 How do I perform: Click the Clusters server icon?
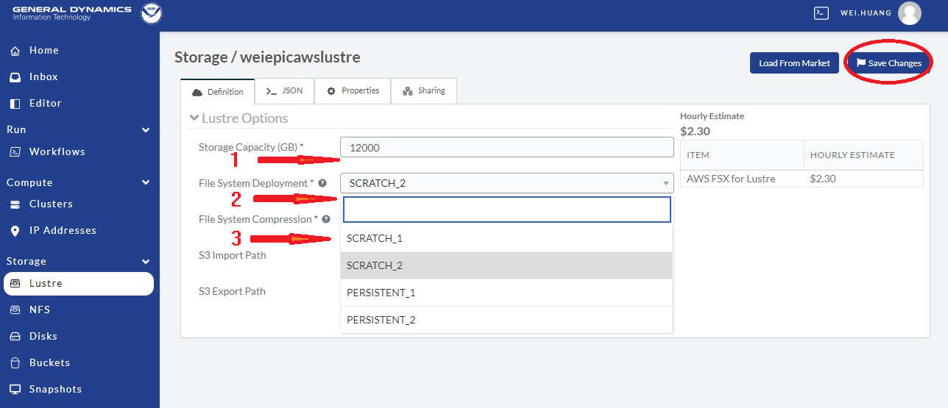tap(15, 204)
